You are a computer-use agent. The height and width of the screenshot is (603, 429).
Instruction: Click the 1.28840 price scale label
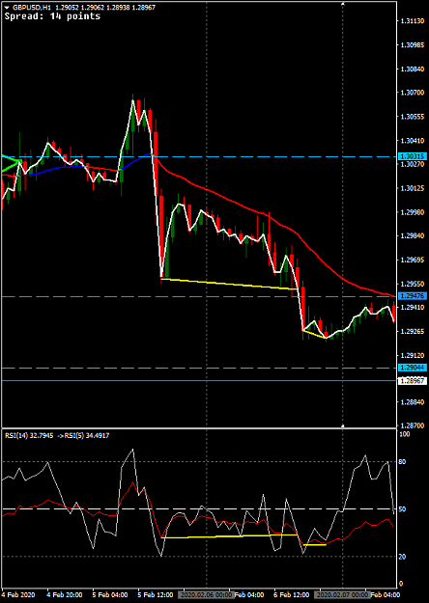tap(412, 402)
